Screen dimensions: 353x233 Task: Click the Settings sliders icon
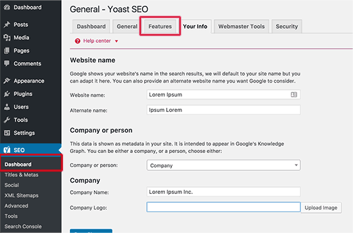7,133
